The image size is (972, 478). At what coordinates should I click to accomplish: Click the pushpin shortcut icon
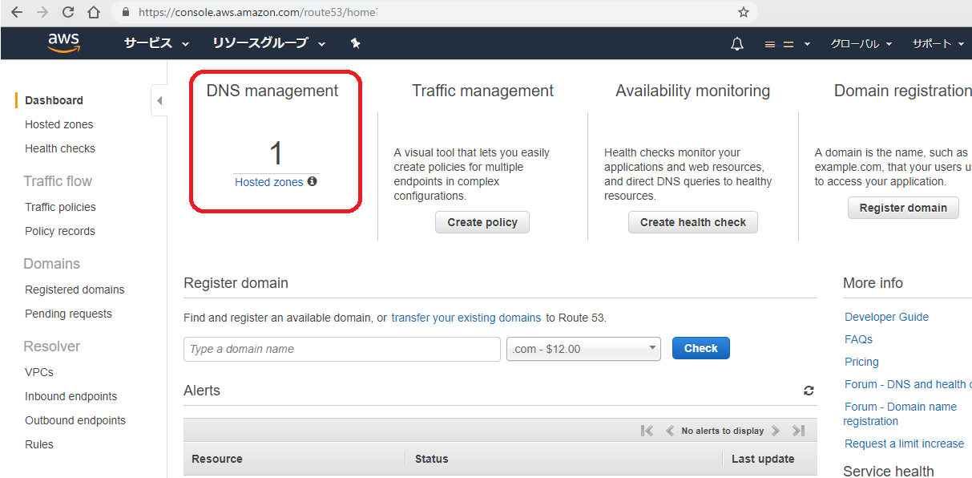tap(356, 43)
